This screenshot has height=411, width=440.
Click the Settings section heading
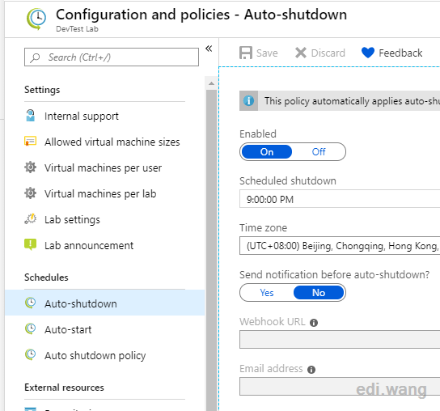tap(42, 90)
